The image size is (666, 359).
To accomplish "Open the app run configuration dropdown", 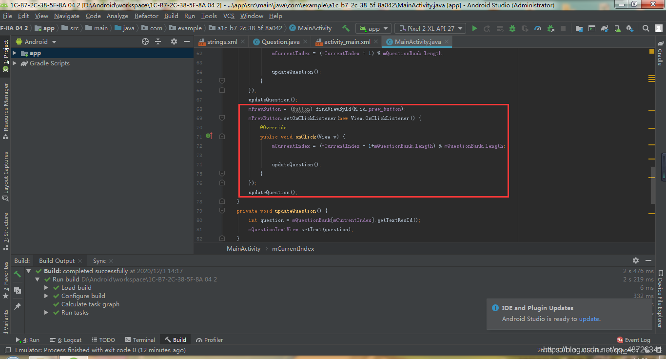I will (373, 28).
